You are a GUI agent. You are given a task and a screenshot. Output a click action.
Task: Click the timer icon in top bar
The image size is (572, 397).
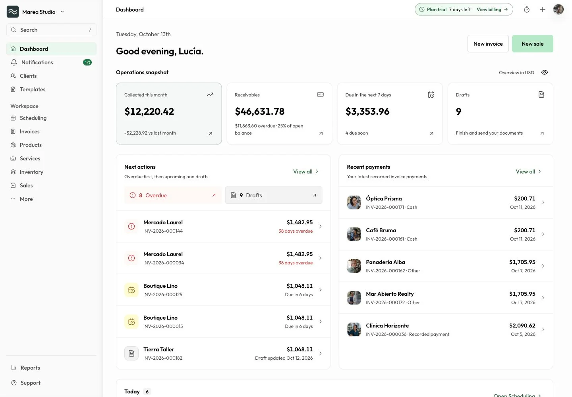pyautogui.click(x=527, y=10)
